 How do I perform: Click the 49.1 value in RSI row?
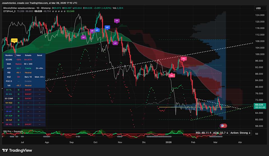pos(18,73)
